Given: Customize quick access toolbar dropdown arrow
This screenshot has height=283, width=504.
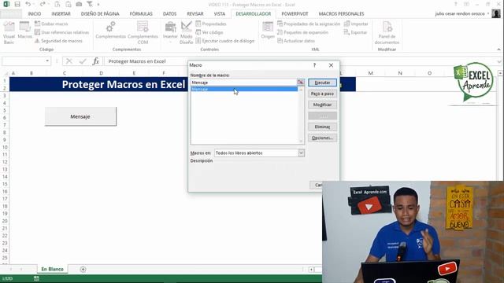Looking at the screenshot, I should (98, 4).
